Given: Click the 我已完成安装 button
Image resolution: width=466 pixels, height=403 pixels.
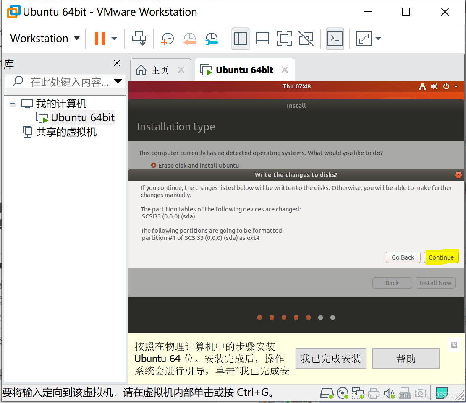Looking at the screenshot, I should click(331, 359).
